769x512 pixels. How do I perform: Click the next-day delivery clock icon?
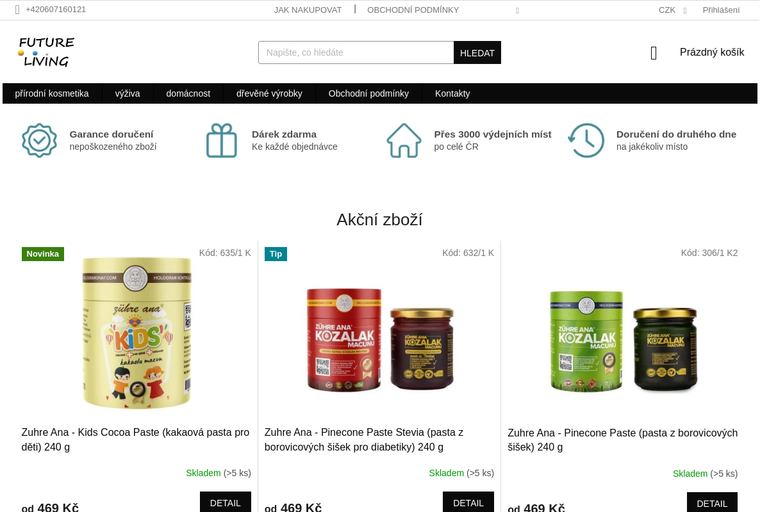pos(586,140)
